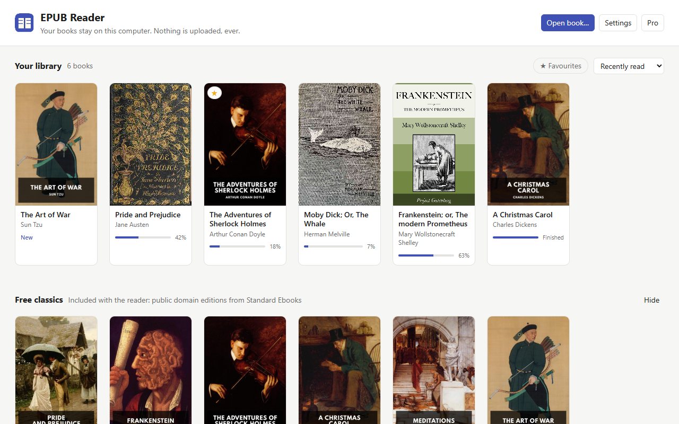Hide the Free classics section
The width and height of the screenshot is (679, 424).
coord(651,300)
